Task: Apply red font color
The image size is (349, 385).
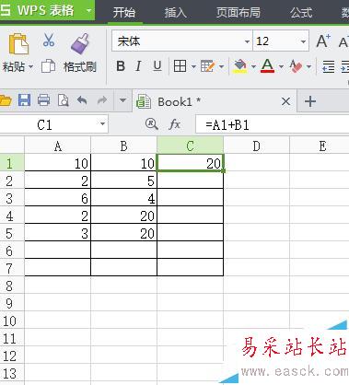Action: [x=267, y=65]
